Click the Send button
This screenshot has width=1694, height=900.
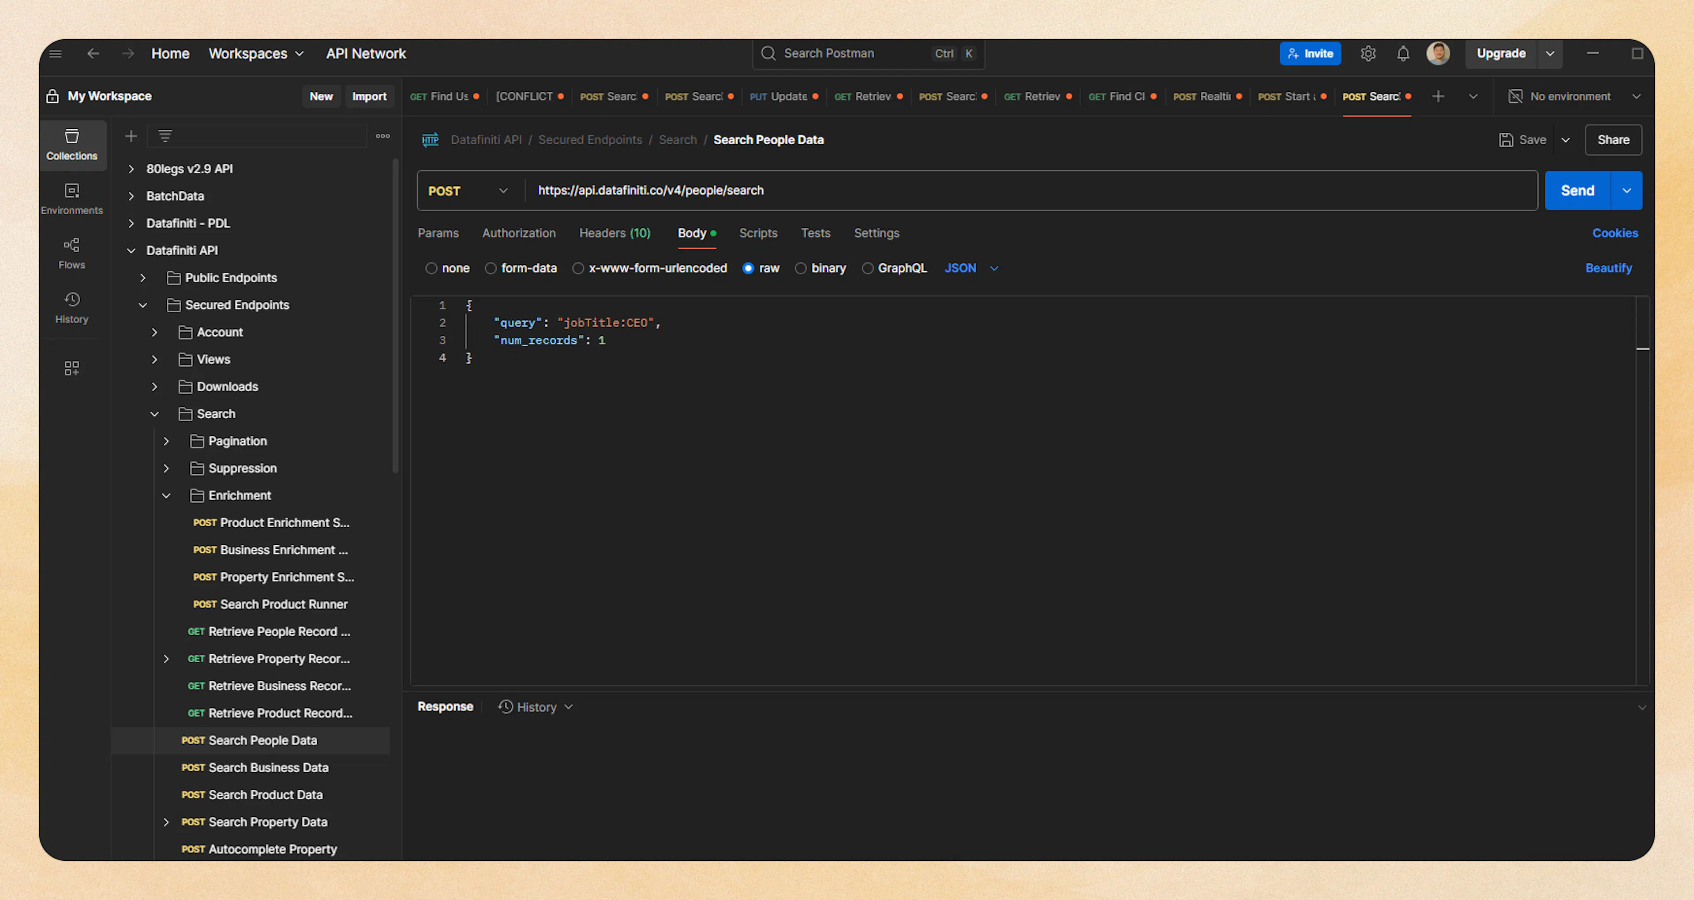(x=1577, y=190)
